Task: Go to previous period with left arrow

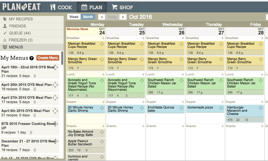Action: pyautogui.click(x=102, y=17)
